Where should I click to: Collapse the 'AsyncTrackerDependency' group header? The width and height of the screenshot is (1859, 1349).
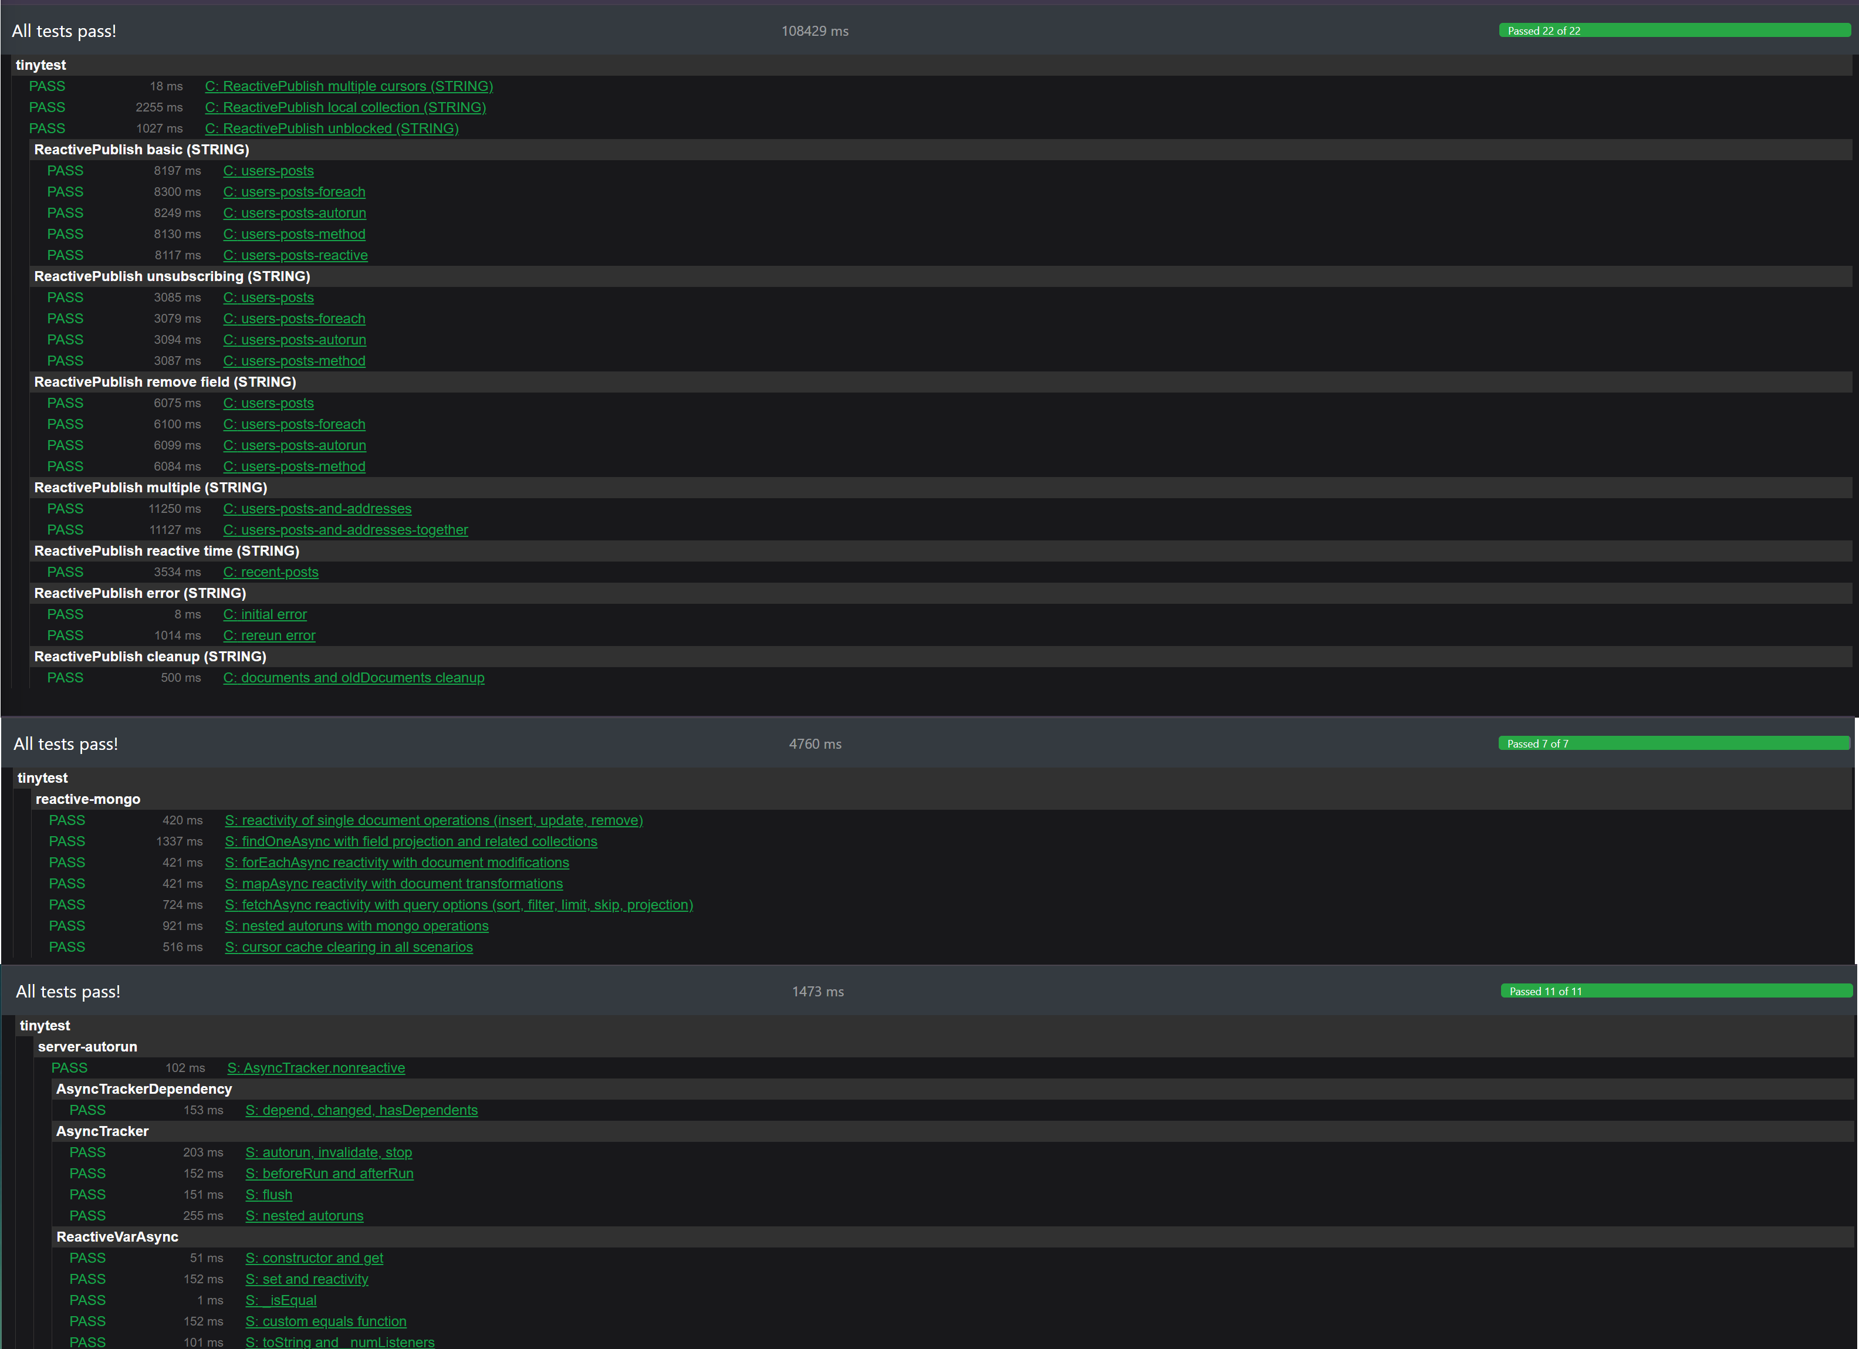(x=954, y=1089)
